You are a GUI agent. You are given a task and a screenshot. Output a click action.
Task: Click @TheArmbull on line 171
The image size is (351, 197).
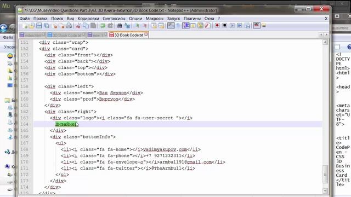click(166, 168)
